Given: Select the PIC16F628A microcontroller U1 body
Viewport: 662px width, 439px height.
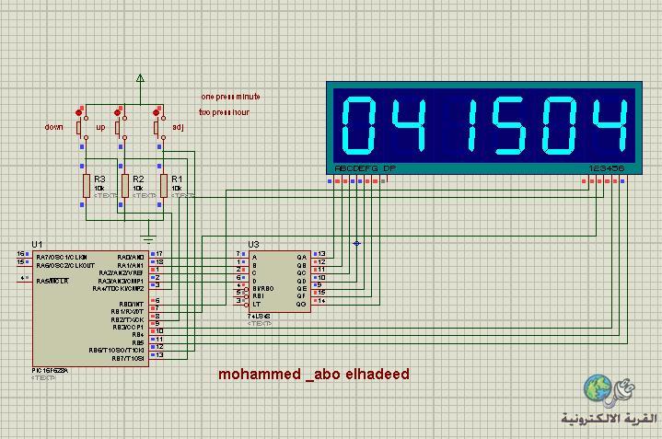Looking at the screenshot, I should pos(90,309).
